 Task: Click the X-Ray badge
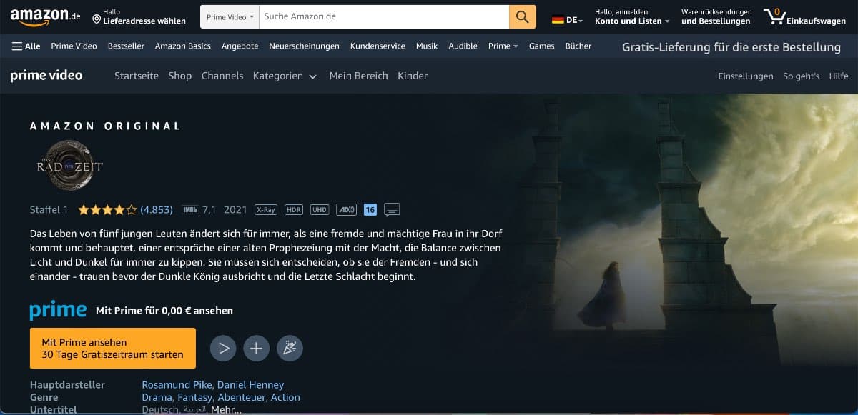(266, 210)
